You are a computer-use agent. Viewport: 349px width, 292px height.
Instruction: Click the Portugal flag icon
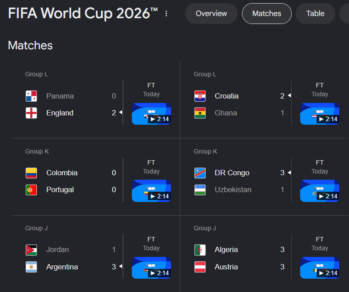pyautogui.click(x=32, y=190)
